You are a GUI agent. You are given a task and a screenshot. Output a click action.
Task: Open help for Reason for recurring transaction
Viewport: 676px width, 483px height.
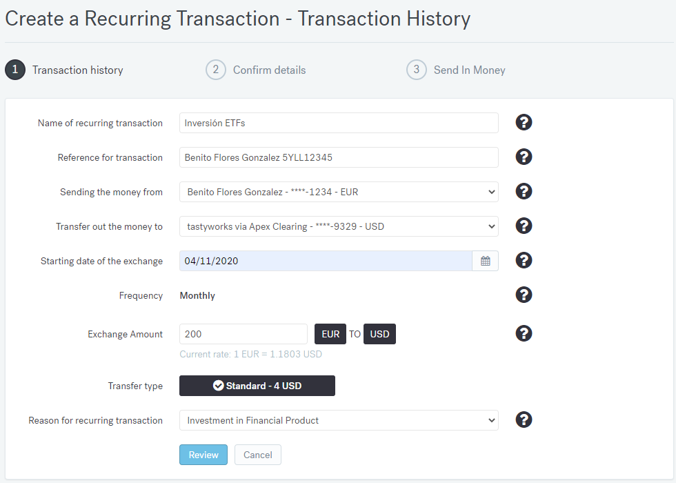pos(524,420)
